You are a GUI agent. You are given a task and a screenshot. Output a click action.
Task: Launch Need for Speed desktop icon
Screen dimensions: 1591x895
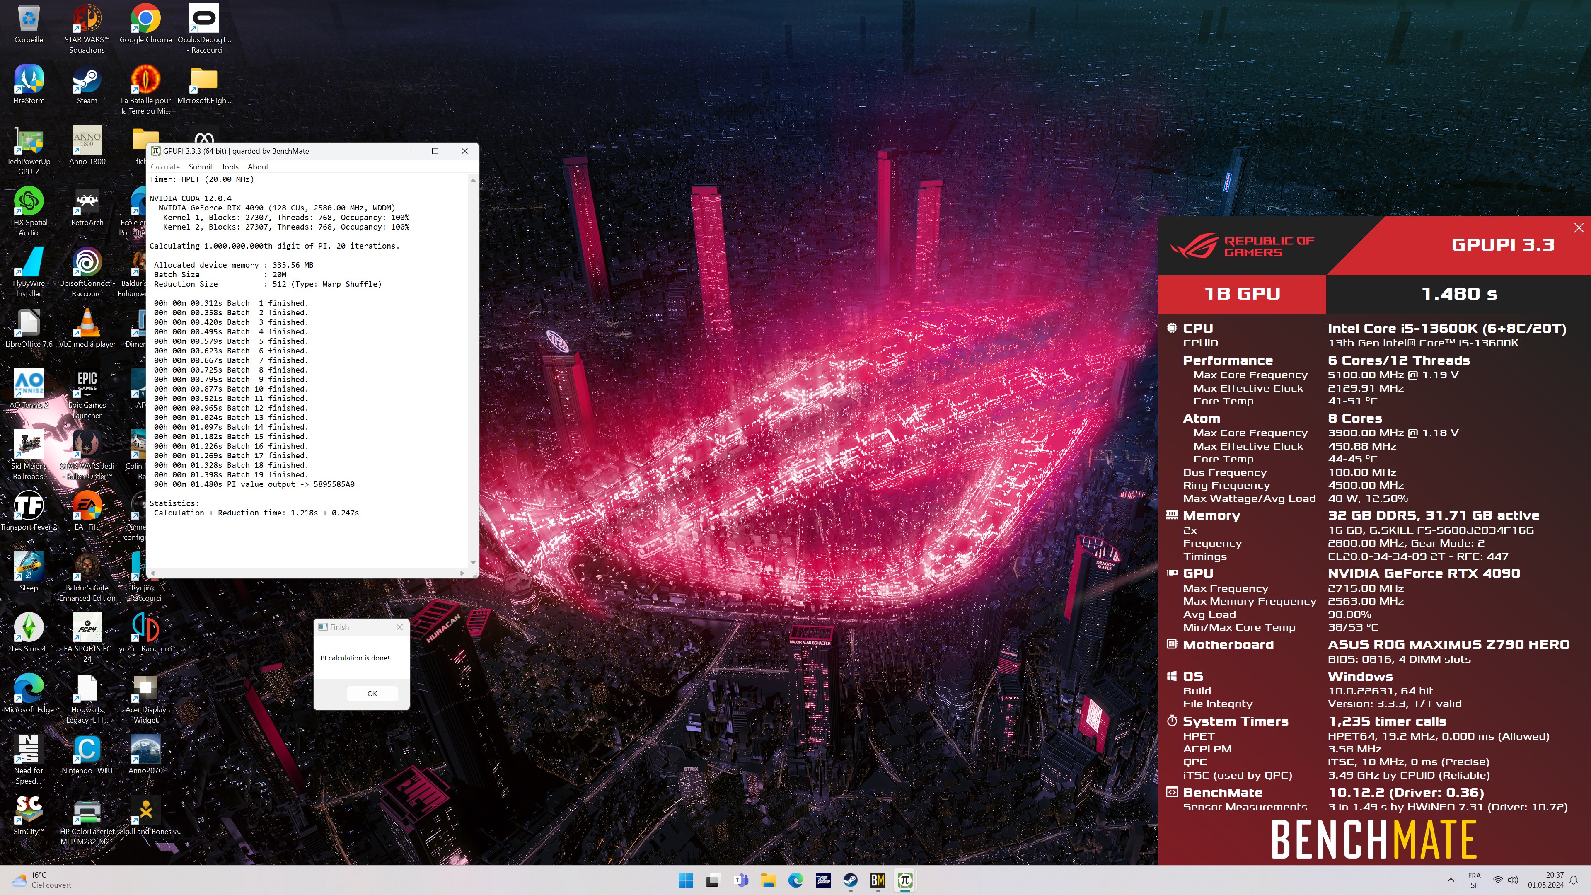pyautogui.click(x=29, y=760)
